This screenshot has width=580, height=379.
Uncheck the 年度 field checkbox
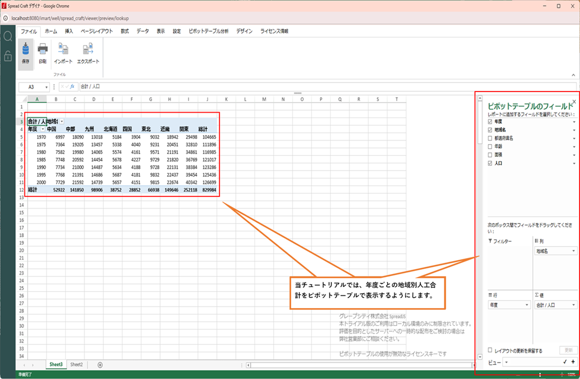(x=490, y=122)
